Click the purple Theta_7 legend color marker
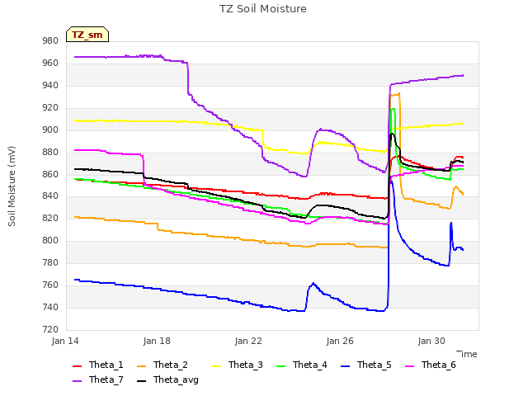528x396 pixels. pos(77,381)
